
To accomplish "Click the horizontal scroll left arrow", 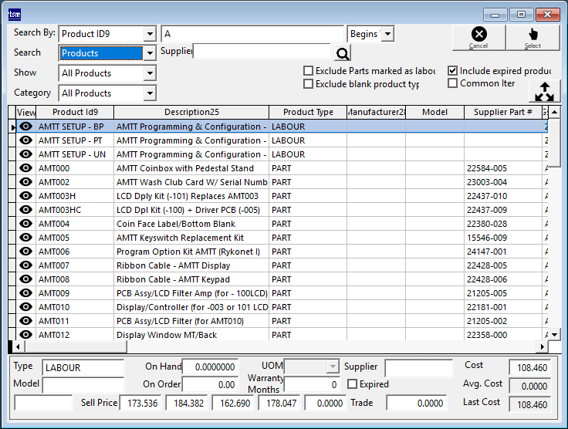I will [x=18, y=346].
